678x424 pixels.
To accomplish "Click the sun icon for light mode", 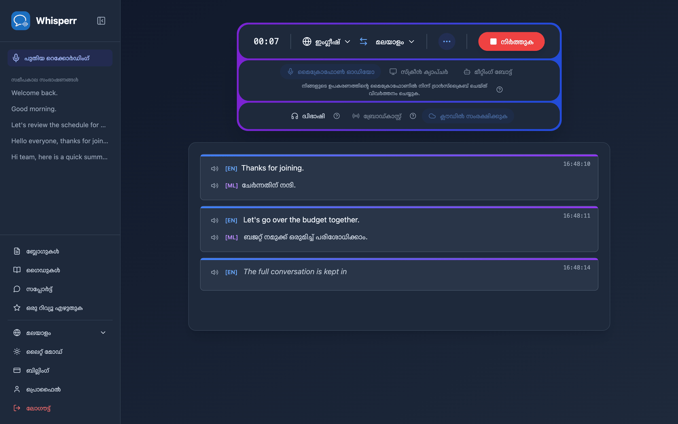I will [17, 351].
